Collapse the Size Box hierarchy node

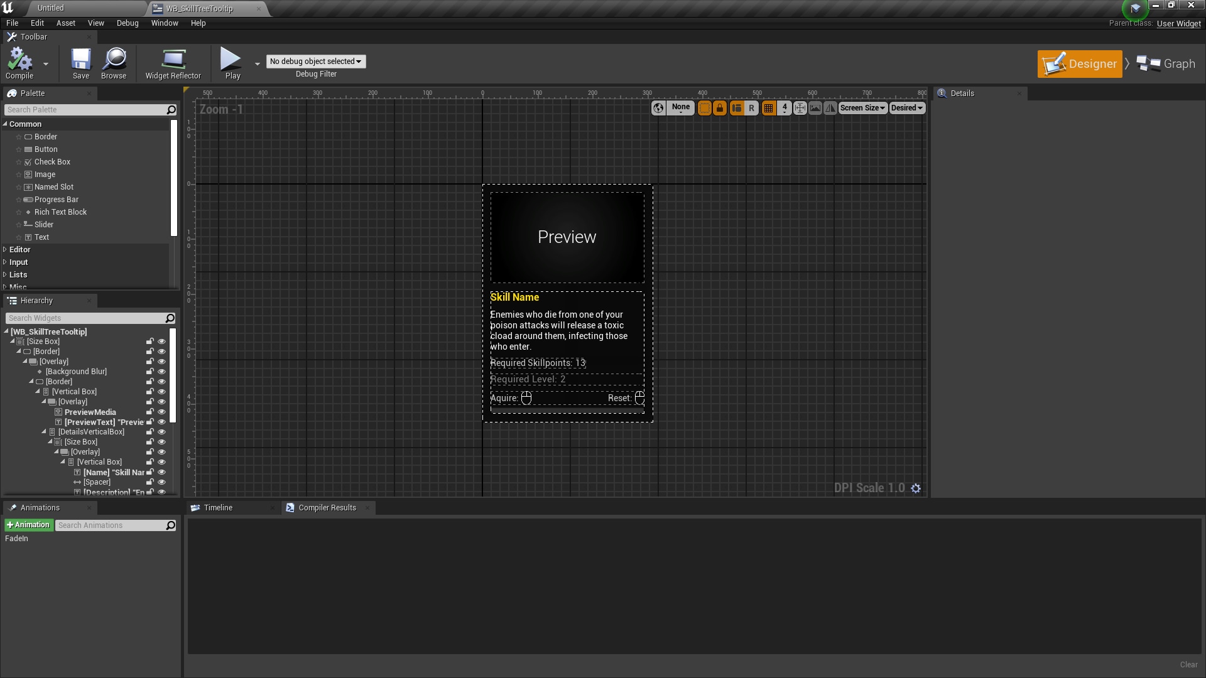(11, 341)
